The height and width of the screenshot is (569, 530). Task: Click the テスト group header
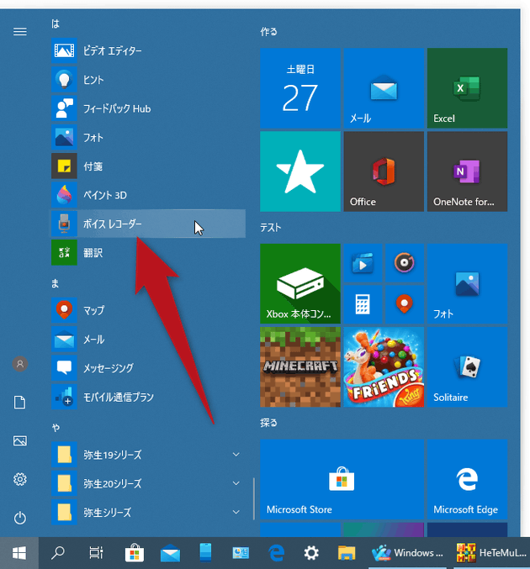[x=271, y=228]
